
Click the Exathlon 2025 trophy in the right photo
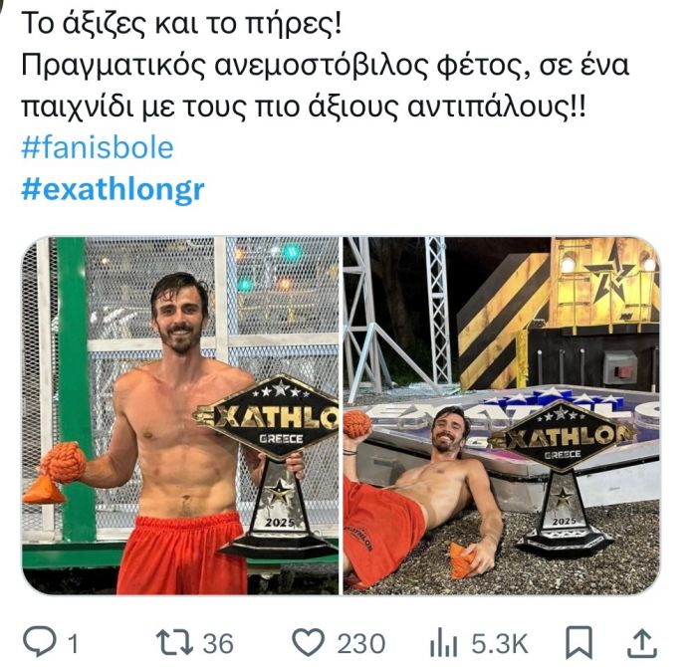[564, 478]
